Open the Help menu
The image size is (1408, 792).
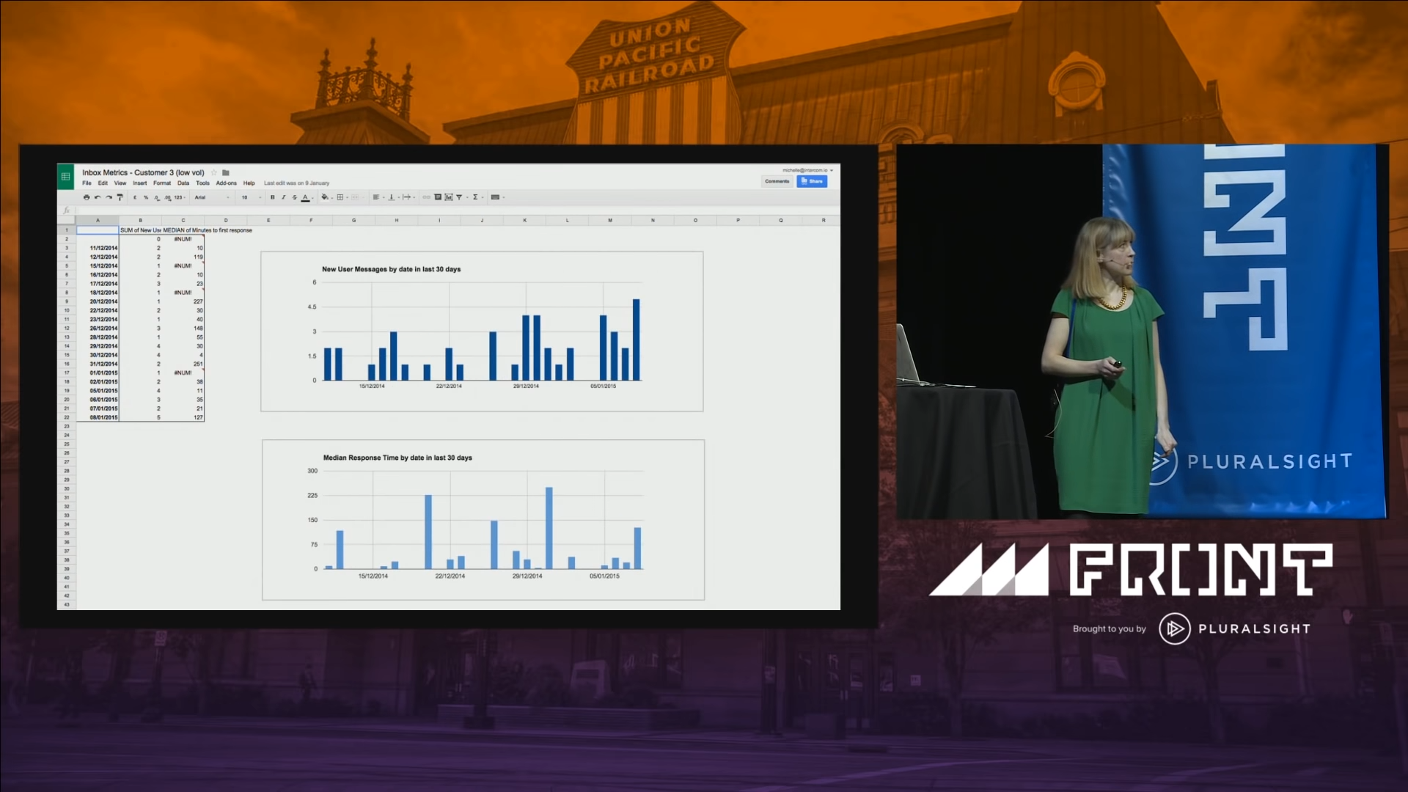tap(249, 183)
